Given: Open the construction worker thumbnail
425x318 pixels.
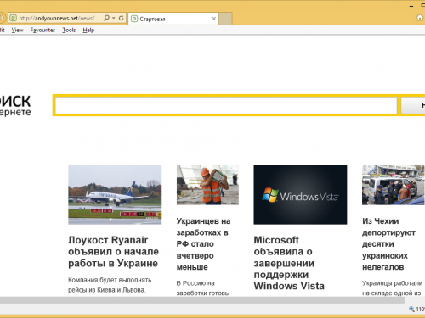Looking at the screenshot, I should pos(207,185).
